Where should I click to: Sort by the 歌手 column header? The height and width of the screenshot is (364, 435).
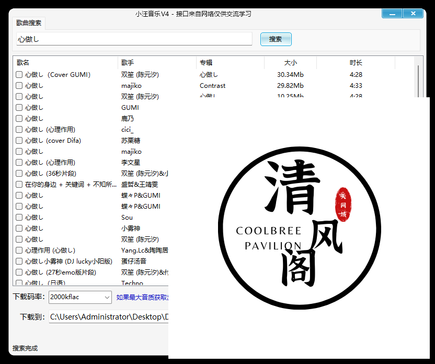(157, 63)
